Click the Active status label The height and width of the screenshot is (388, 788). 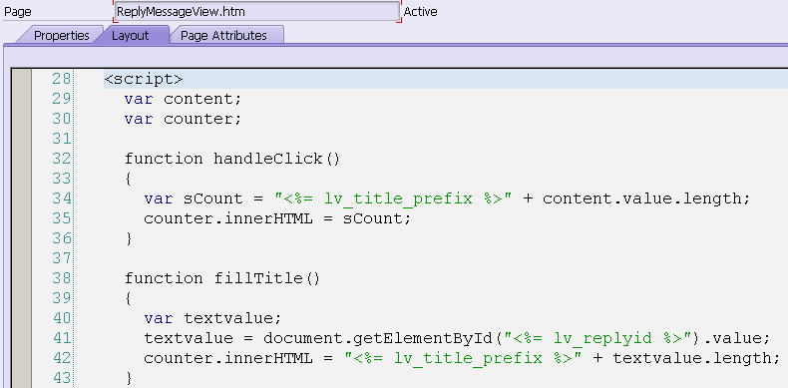pos(421,12)
